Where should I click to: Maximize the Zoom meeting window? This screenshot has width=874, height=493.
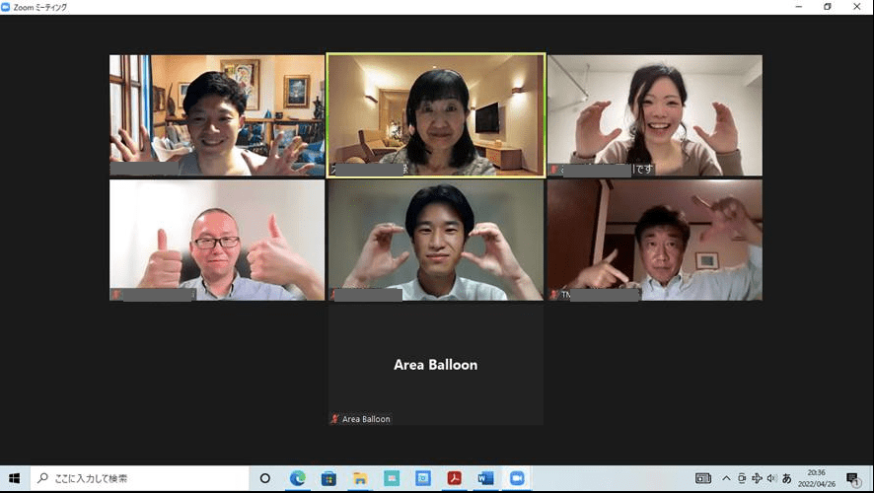(827, 7)
